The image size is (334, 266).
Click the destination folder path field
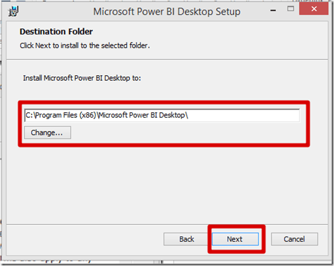(x=162, y=115)
